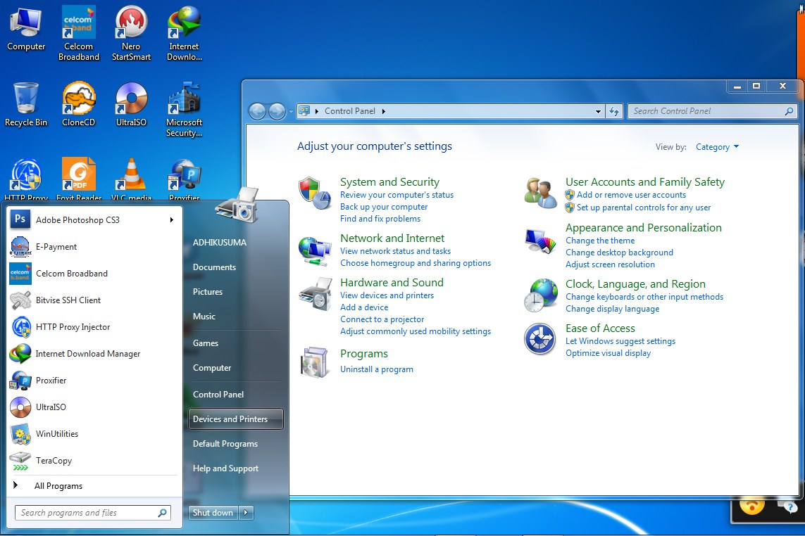The image size is (805, 536).
Task: Click the Search programs and files field
Action: [92, 512]
